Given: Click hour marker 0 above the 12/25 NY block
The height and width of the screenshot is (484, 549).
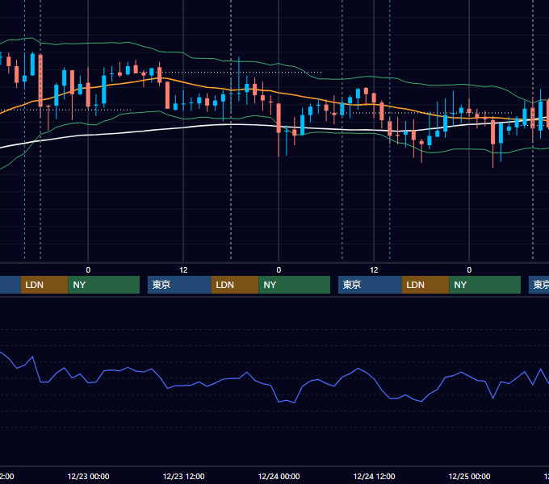Looking at the screenshot, I should coord(469,270).
